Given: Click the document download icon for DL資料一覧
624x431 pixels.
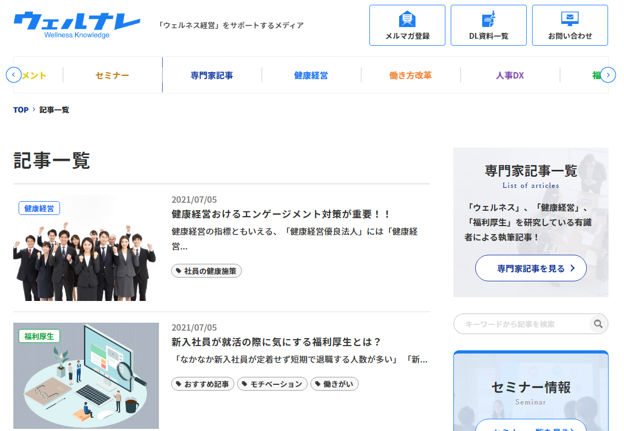Looking at the screenshot, I should tap(488, 19).
